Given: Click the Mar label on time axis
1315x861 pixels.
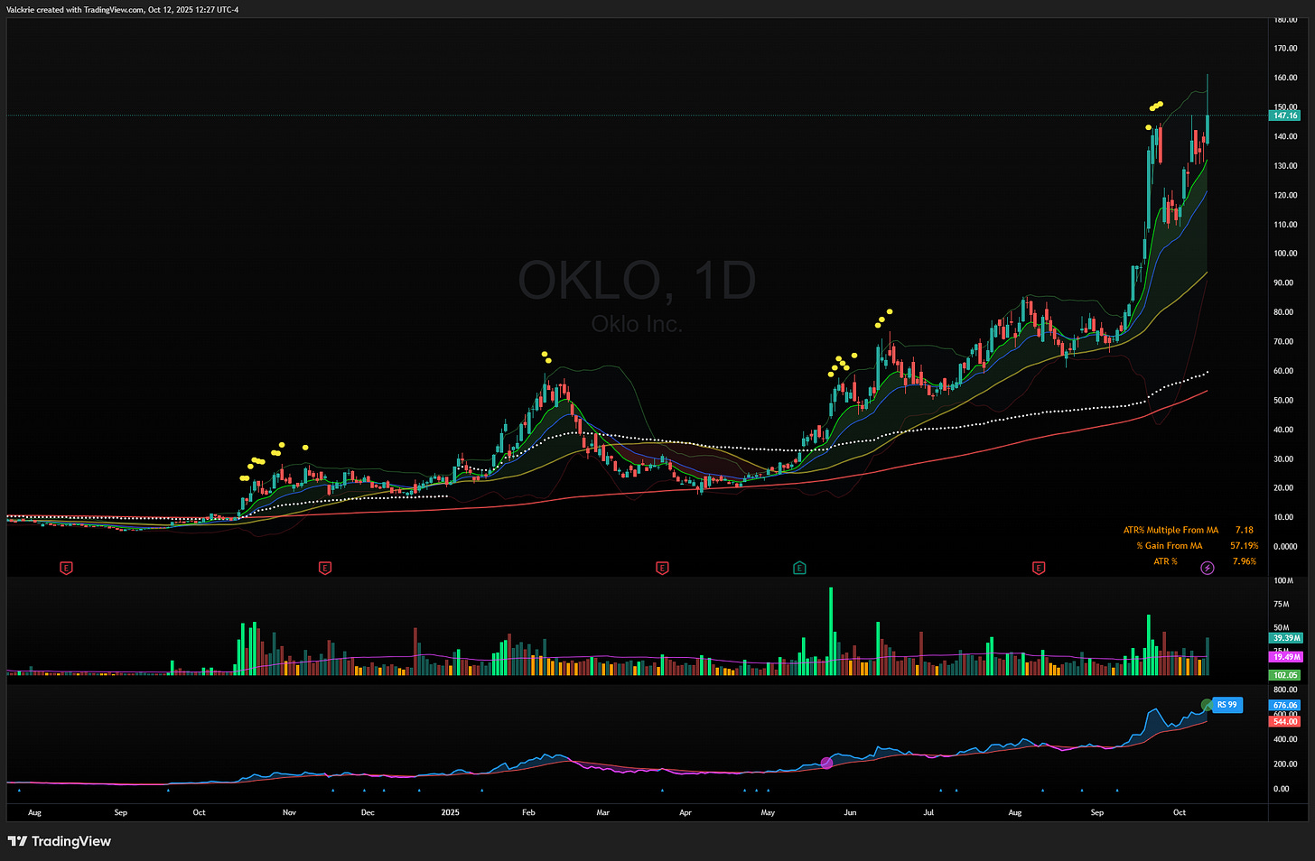Looking at the screenshot, I should click(602, 812).
